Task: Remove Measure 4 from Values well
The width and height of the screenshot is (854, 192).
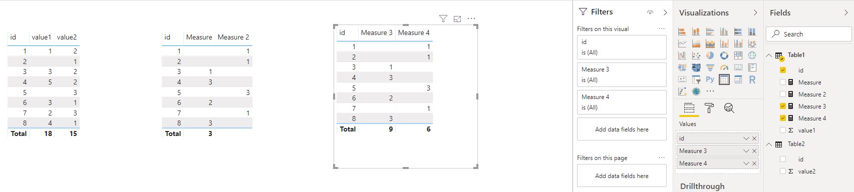Action: tap(755, 163)
